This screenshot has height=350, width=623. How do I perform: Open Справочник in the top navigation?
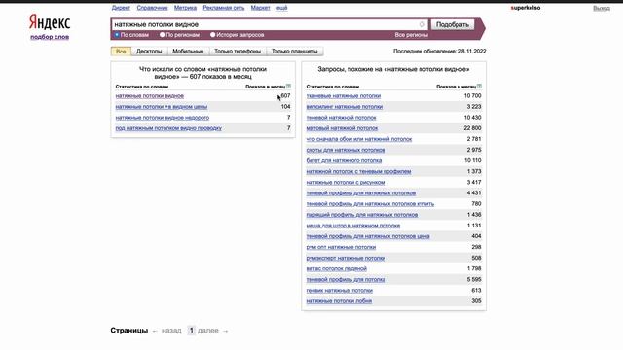pyautogui.click(x=152, y=8)
